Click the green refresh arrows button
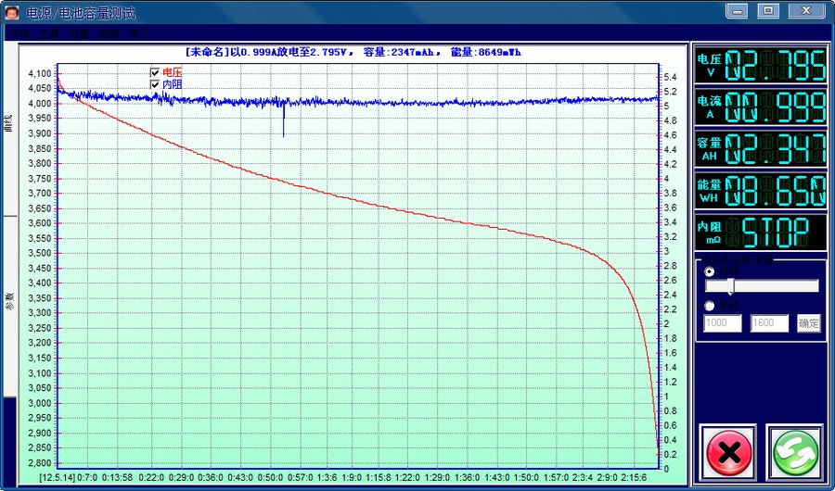Viewport: 835px width, 491px height. coord(795,452)
